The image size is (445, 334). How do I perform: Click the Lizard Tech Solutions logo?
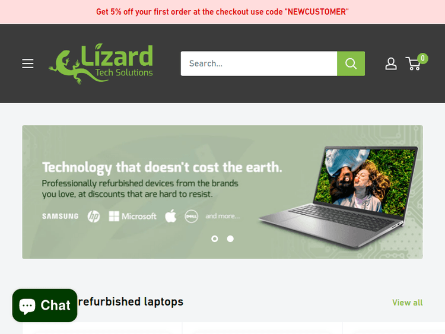[101, 63]
